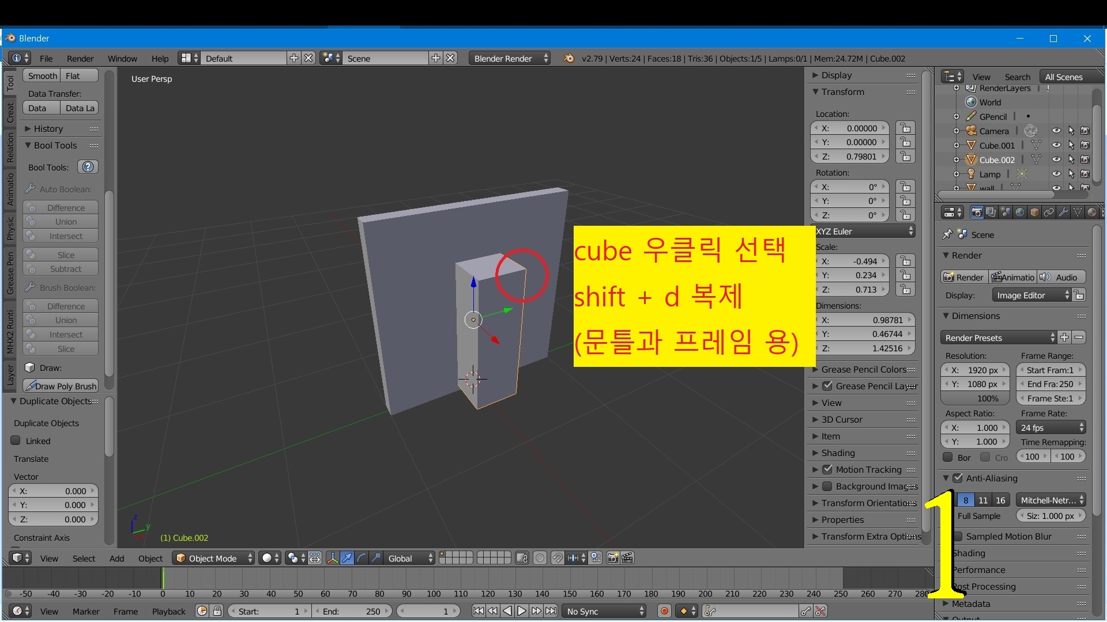Toggle proportional editing circle icon
This screenshot has height=622, width=1107.
[540, 558]
